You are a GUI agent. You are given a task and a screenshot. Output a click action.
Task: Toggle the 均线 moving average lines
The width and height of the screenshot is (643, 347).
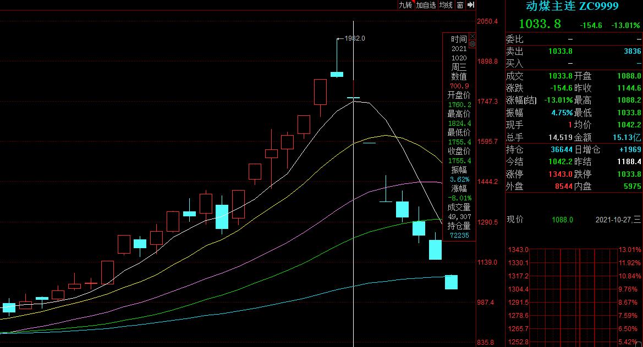coord(446,5)
